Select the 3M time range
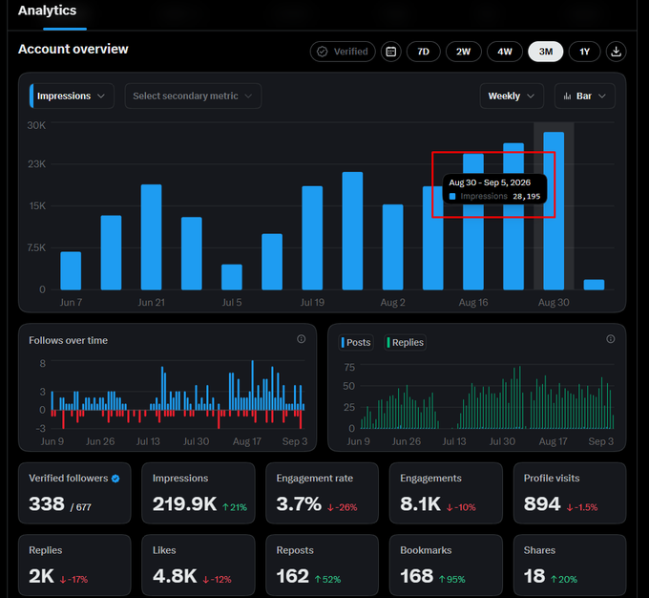The width and height of the screenshot is (649, 598). pyautogui.click(x=546, y=52)
